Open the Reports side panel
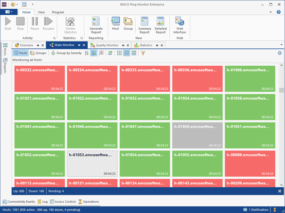The image size is (285, 213). pyautogui.click(x=5, y=66)
